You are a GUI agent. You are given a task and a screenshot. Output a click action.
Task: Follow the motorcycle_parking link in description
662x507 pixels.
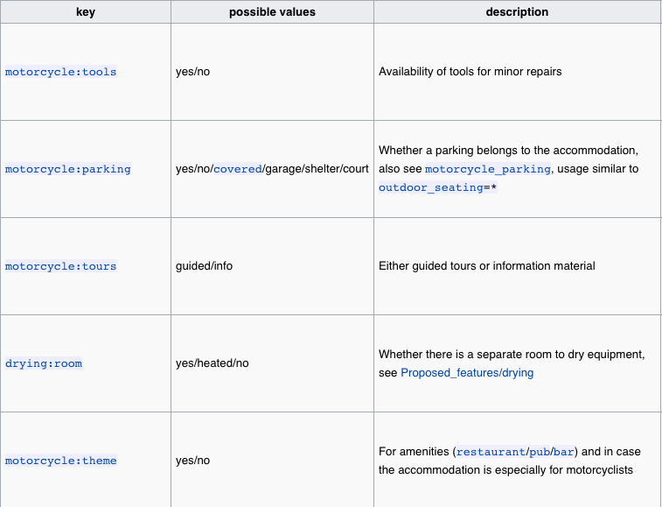488,169
